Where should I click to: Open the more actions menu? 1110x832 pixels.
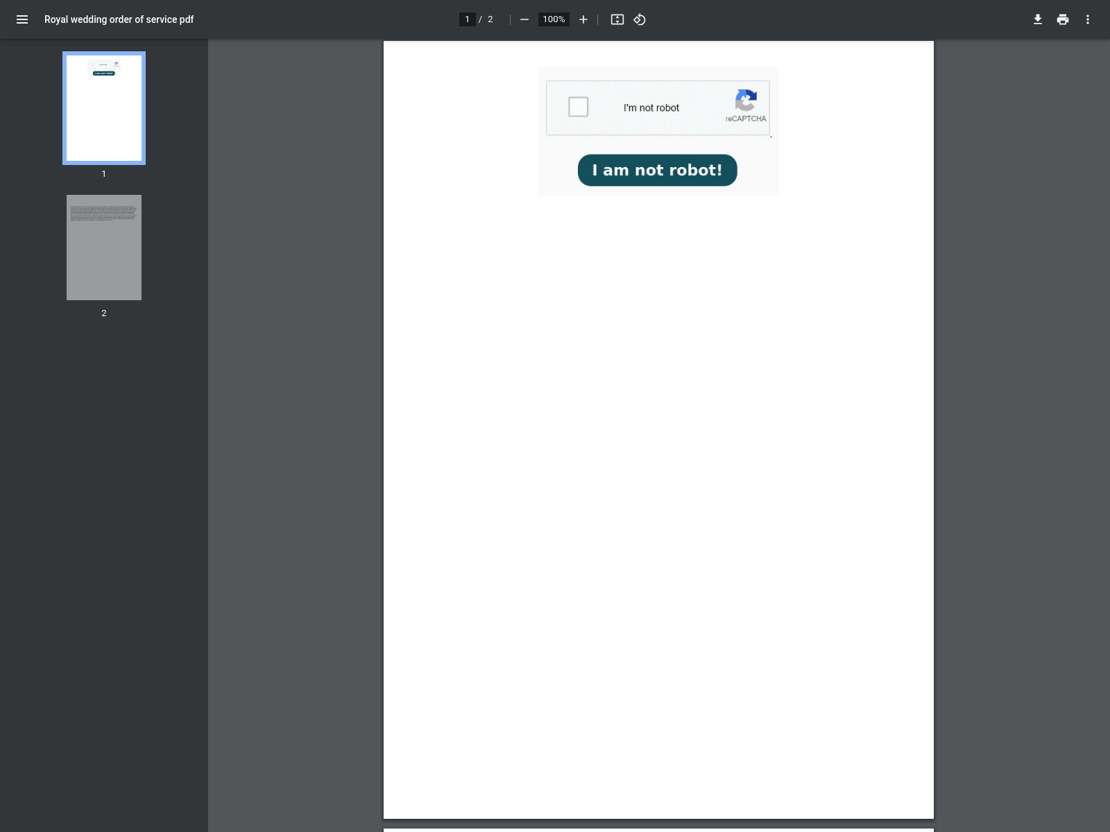point(1088,19)
